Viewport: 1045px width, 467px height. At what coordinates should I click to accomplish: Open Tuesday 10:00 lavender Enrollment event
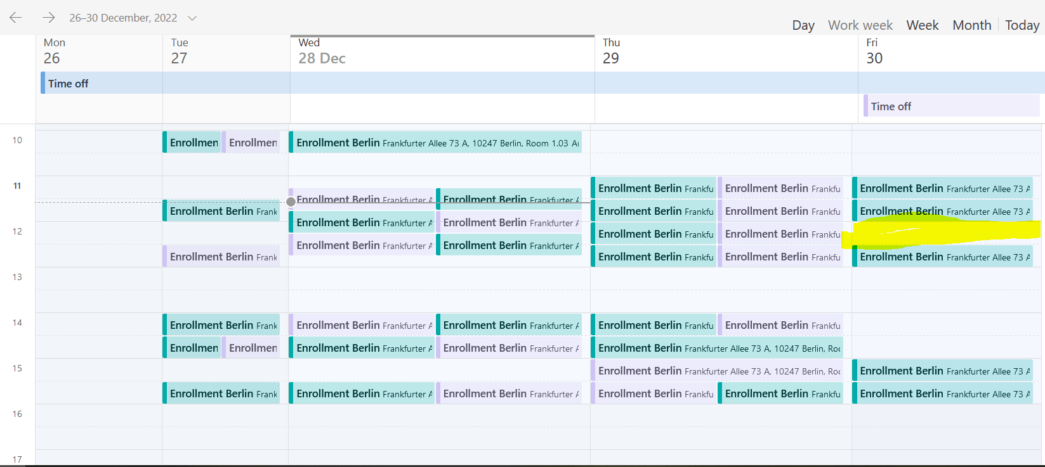251,143
